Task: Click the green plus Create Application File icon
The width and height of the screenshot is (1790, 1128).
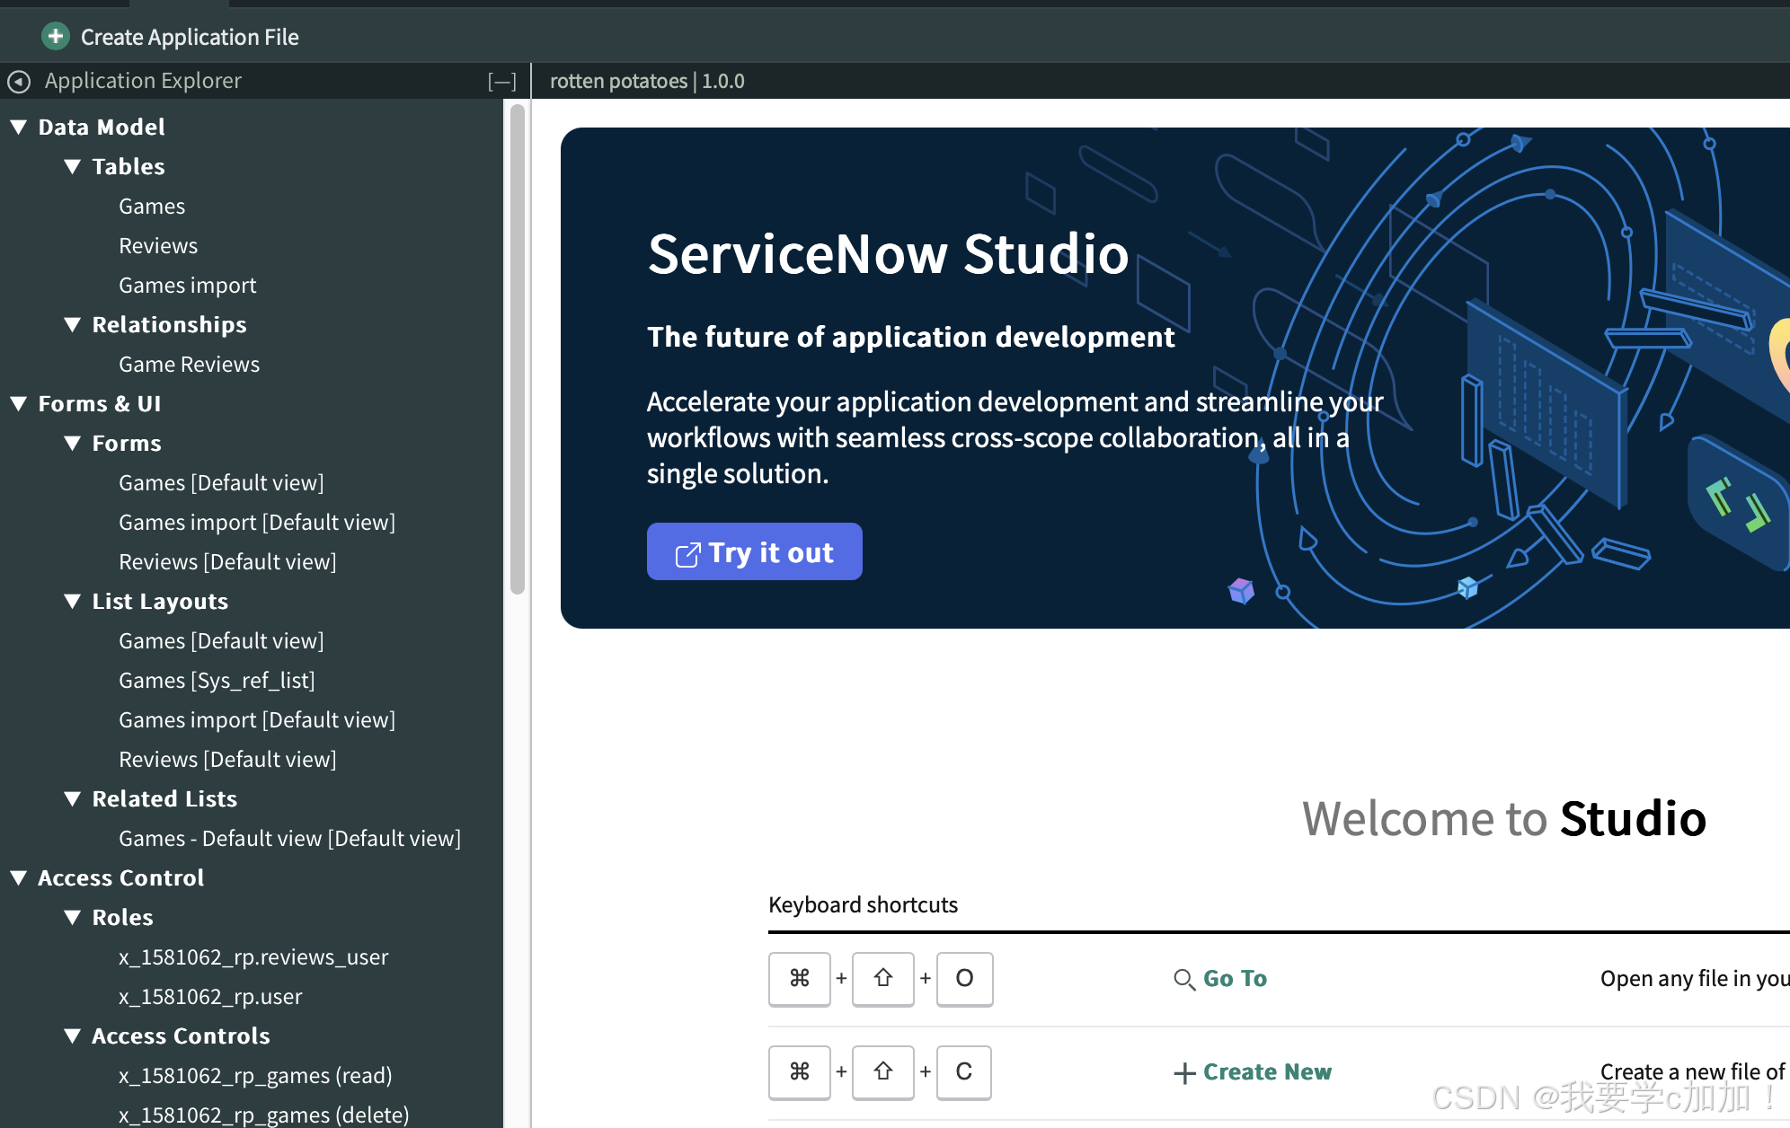Action: 56,36
